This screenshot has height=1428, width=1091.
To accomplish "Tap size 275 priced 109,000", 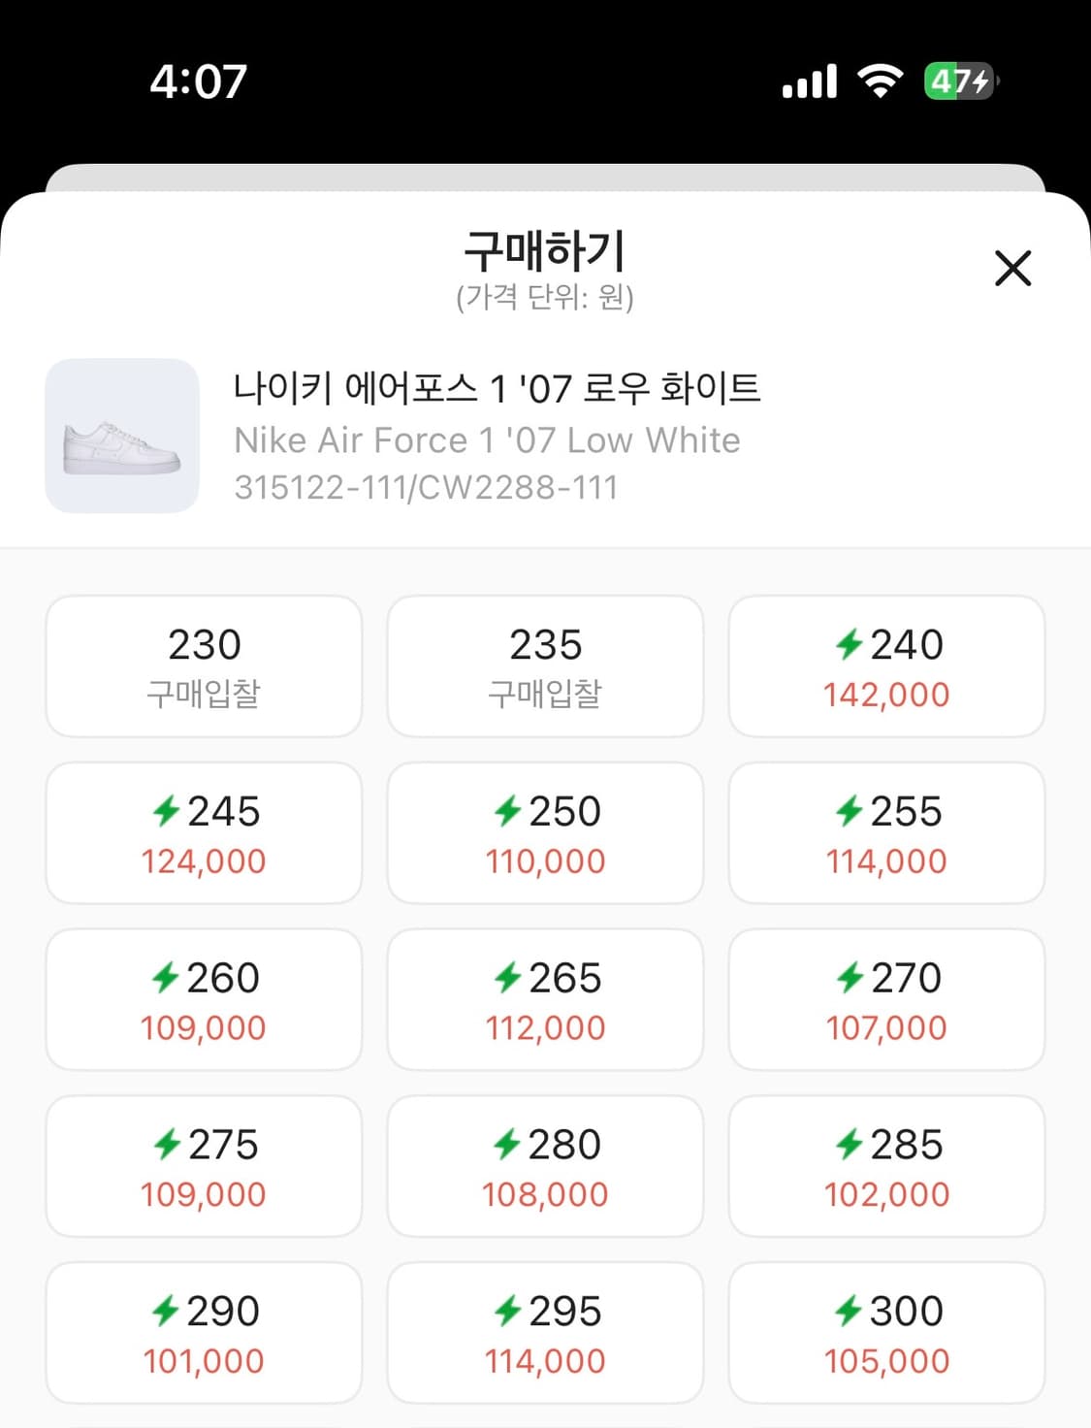I will tap(204, 1167).
